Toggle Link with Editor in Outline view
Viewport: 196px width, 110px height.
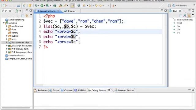[189, 16]
